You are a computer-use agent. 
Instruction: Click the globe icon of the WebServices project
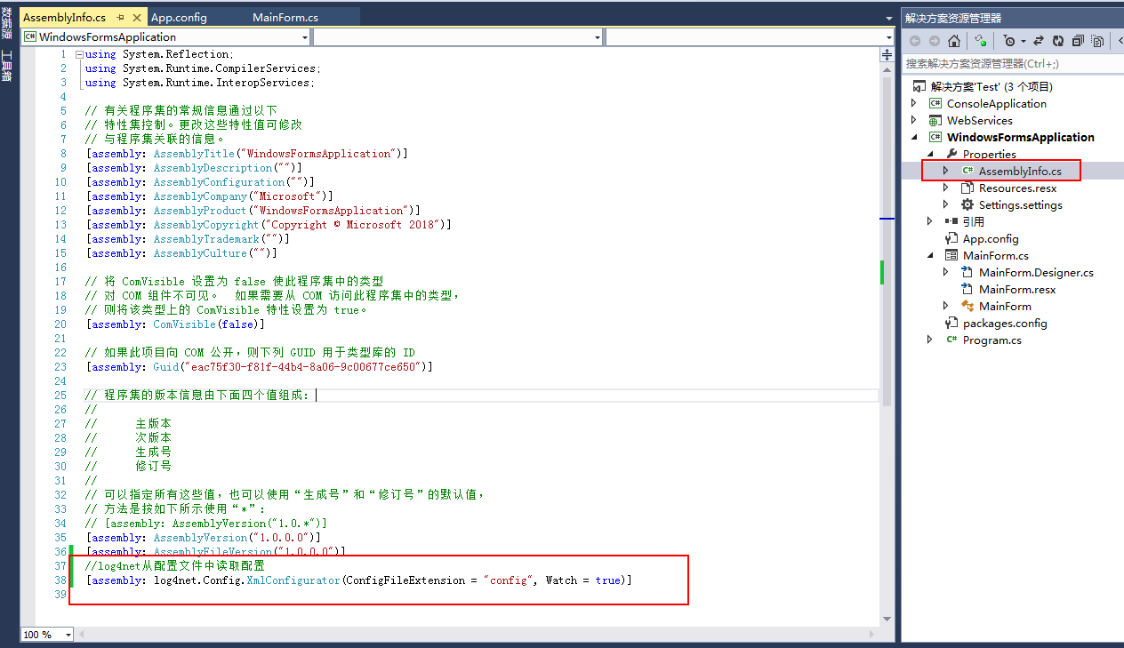click(x=935, y=120)
